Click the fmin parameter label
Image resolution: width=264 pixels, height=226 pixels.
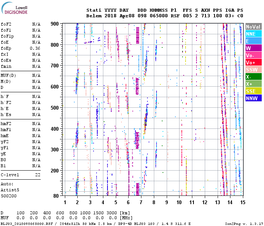[x=6, y=66]
